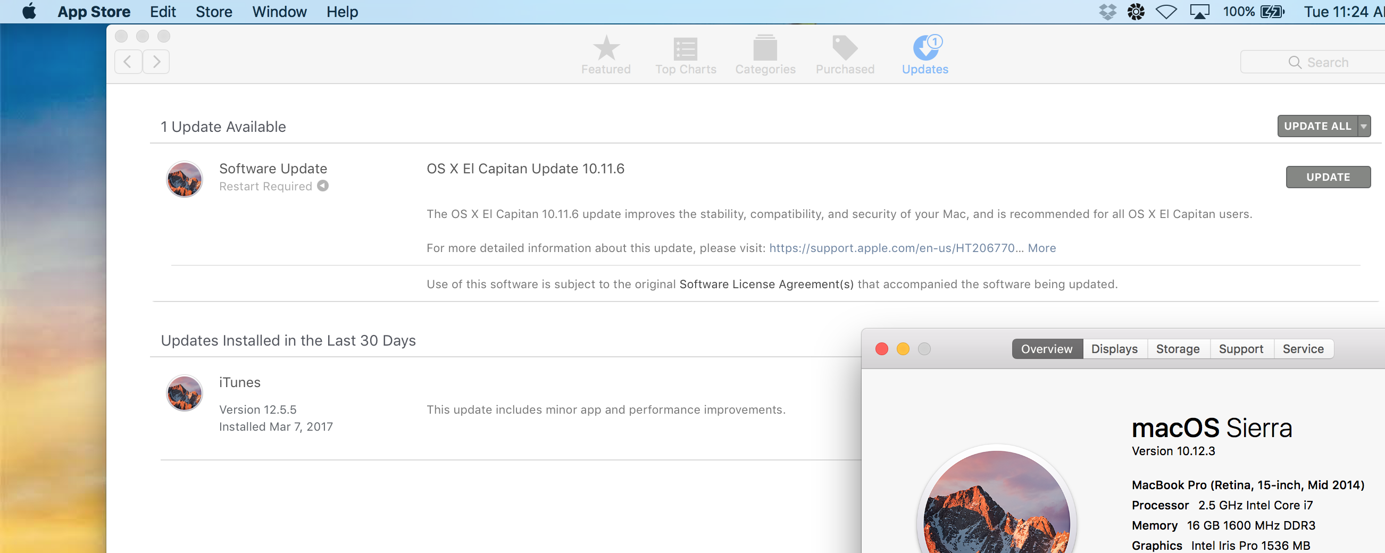Click the magnifier in Search field
1385x553 pixels.
[1295, 62]
